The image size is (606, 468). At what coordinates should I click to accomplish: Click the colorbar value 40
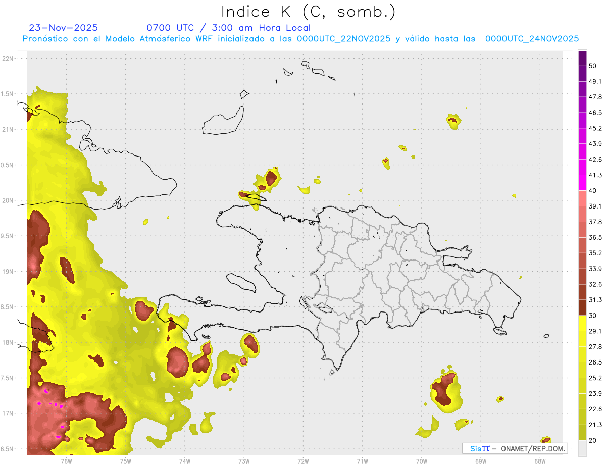tap(593, 191)
